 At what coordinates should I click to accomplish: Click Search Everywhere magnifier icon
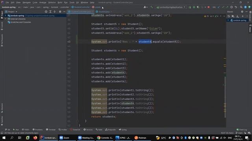pos(241,7)
